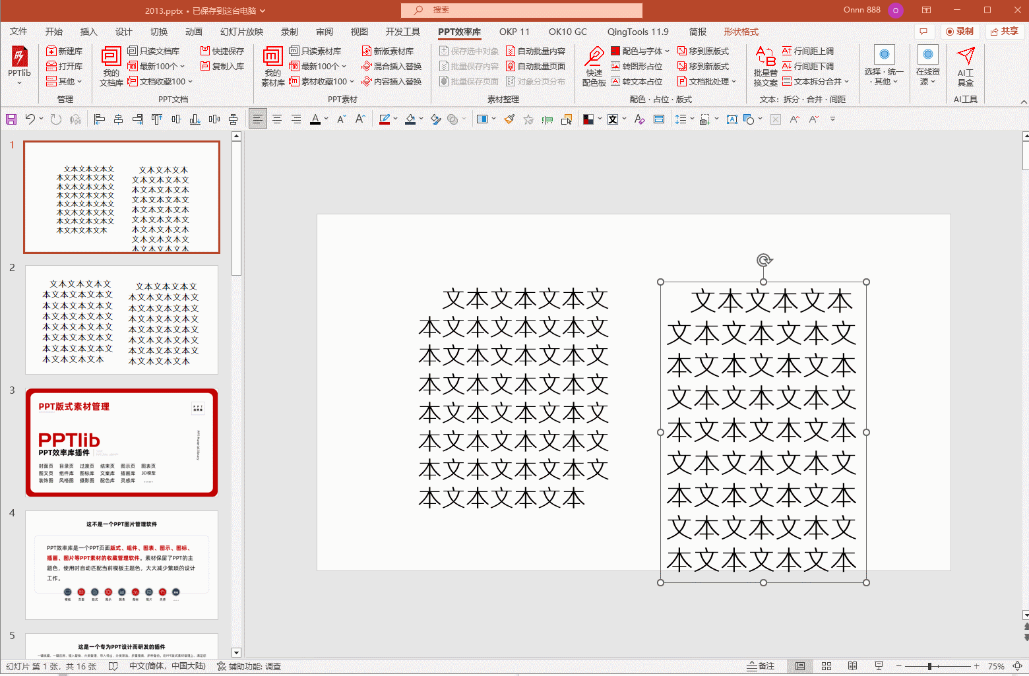Click the text box insert icon
This screenshot has height=676, width=1029.
click(x=732, y=119)
